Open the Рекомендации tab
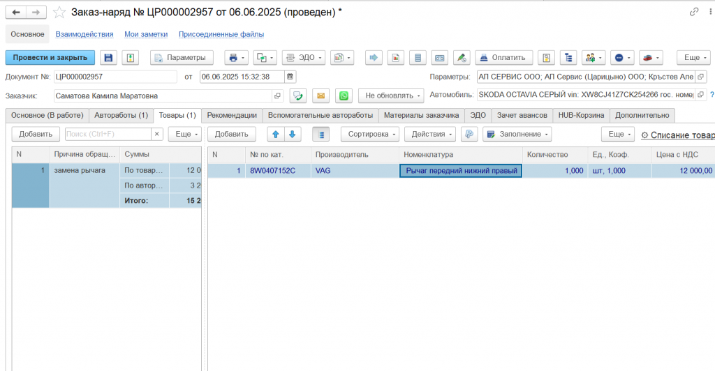The width and height of the screenshot is (715, 371). 232,115
